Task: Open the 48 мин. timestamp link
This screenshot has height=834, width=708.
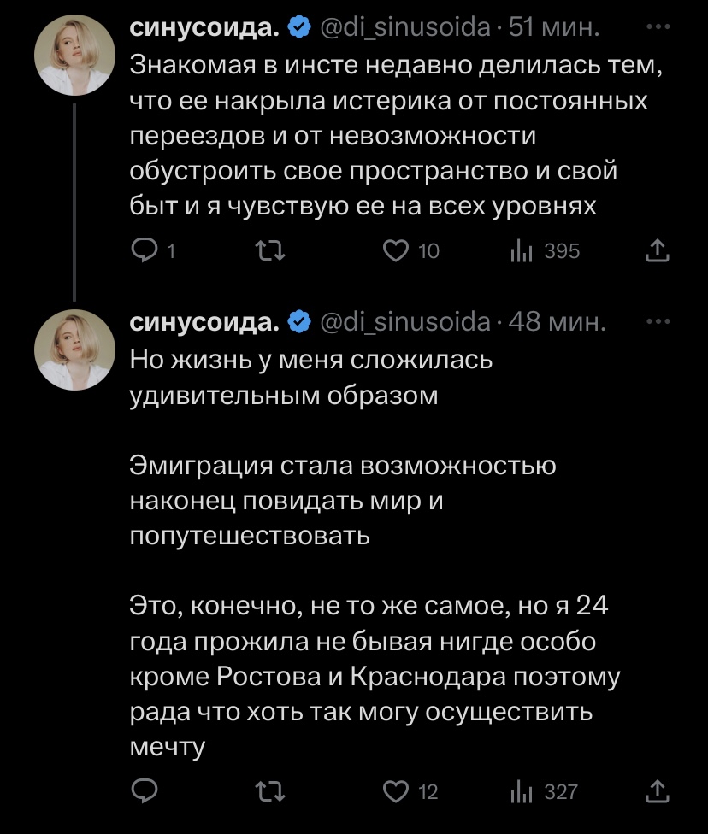Action: pyautogui.click(x=557, y=324)
